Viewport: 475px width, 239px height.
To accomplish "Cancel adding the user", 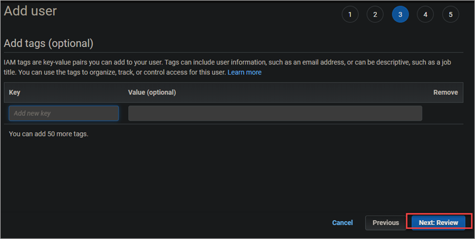I will pos(342,223).
